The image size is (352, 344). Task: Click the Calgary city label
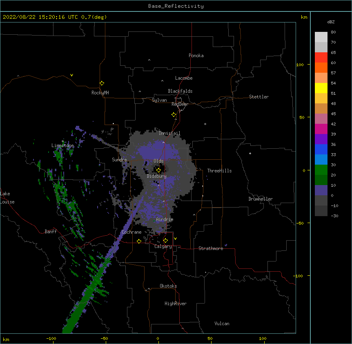(163, 246)
